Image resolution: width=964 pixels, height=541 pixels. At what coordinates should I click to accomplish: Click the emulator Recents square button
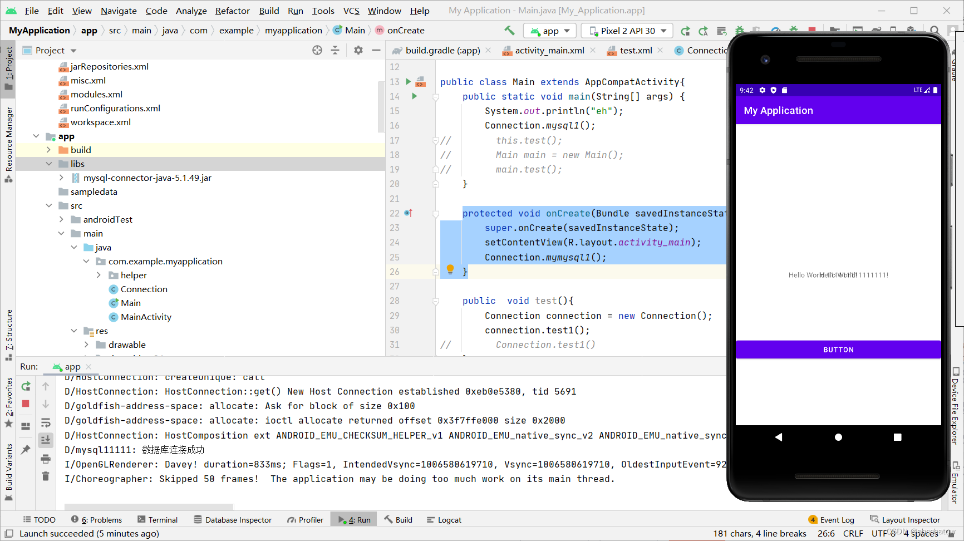[x=897, y=437]
